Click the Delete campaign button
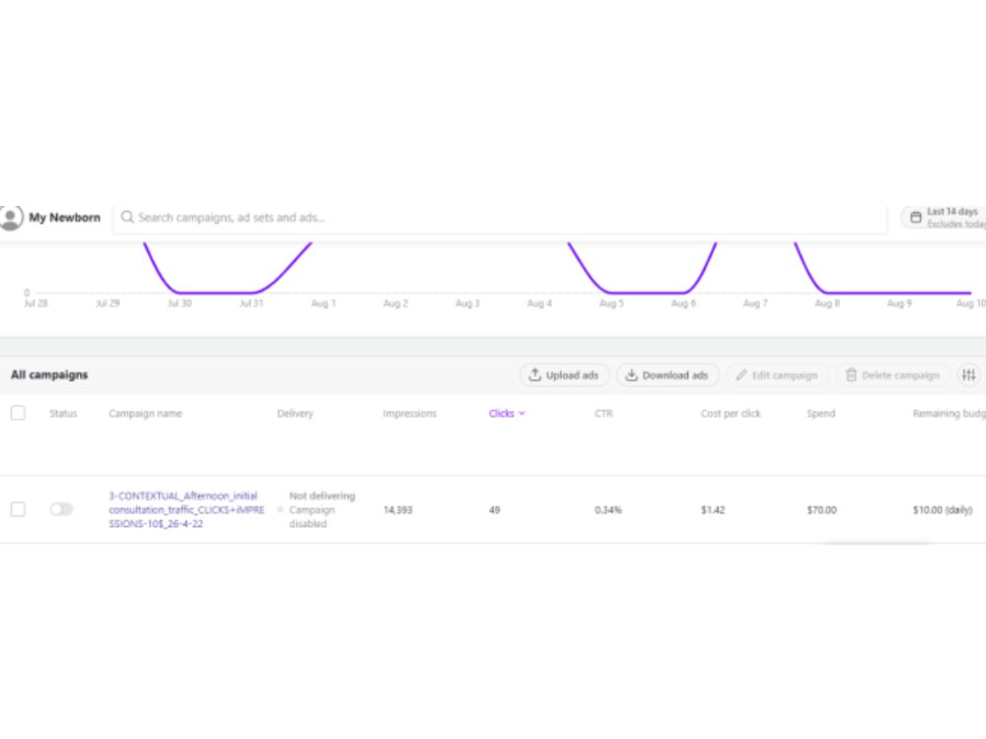 click(x=893, y=375)
